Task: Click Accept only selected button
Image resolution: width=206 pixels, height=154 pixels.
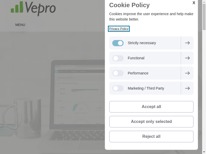Action: (x=151, y=122)
